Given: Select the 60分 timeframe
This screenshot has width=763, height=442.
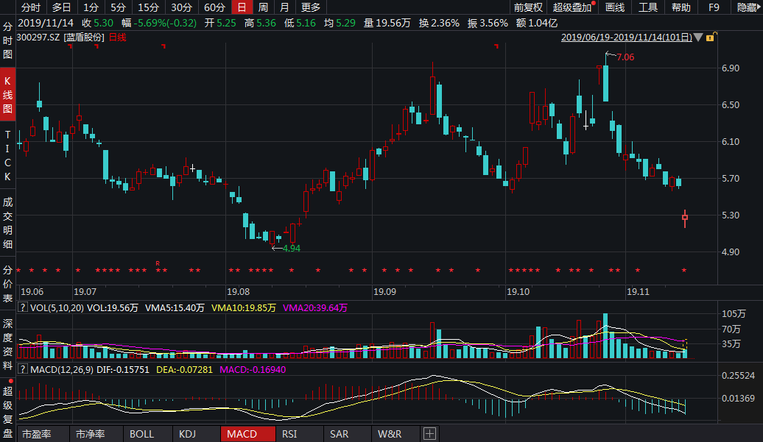Looking at the screenshot, I should point(214,7).
